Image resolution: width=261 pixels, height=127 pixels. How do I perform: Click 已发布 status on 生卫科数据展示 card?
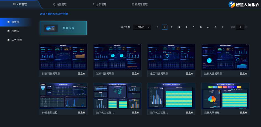[x=190, y=74]
